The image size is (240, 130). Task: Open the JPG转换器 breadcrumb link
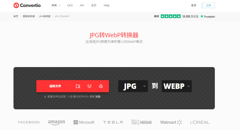(45, 16)
